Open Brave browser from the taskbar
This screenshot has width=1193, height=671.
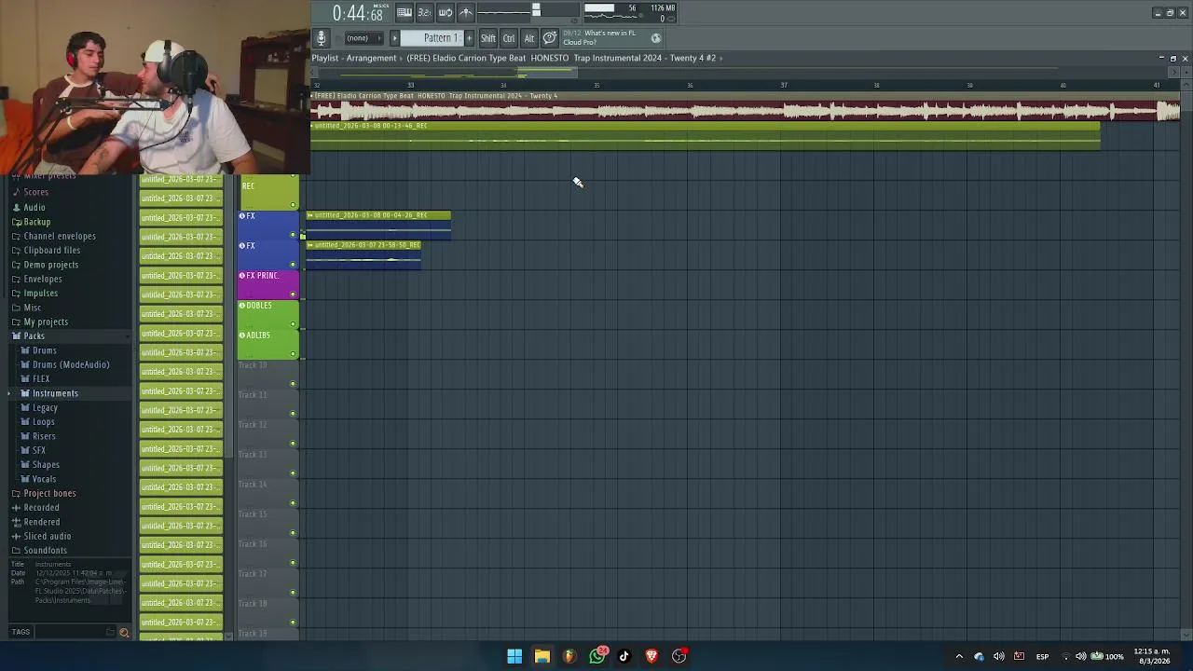coord(651,656)
